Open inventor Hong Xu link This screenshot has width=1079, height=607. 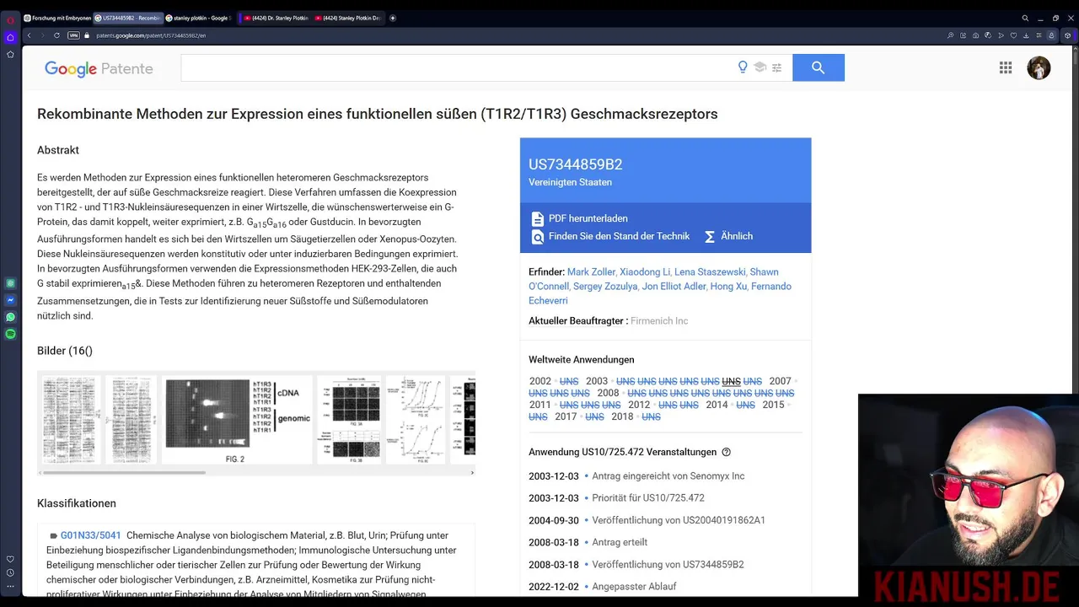click(728, 287)
